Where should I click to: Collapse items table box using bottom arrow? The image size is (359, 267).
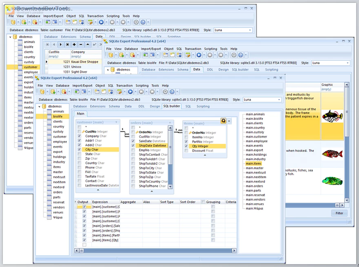coord(205,155)
